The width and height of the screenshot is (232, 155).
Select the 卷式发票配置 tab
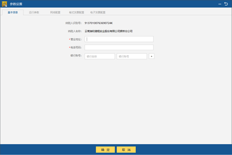coord(76,13)
